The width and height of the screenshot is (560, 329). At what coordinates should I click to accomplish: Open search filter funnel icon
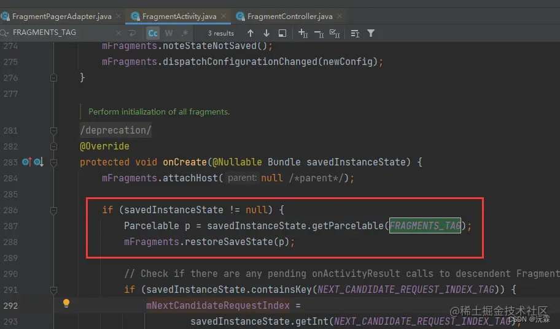pos(371,33)
